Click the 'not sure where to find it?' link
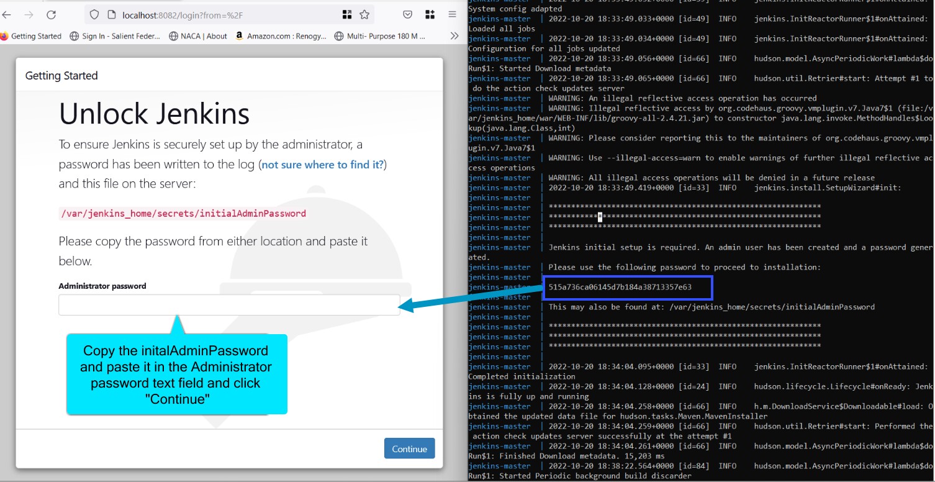 (322, 165)
